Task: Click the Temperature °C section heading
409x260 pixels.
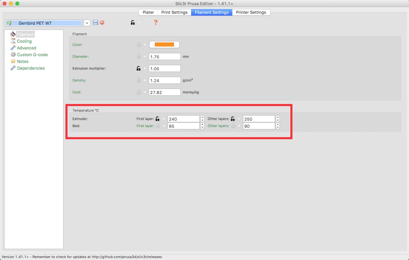Action: (85, 111)
